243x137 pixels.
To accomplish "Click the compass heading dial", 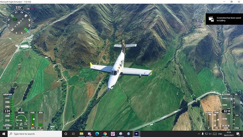I will click(x=19, y=23).
